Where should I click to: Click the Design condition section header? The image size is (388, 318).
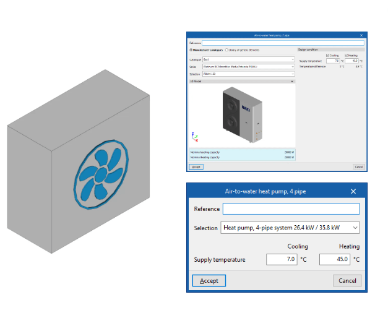[331, 49]
